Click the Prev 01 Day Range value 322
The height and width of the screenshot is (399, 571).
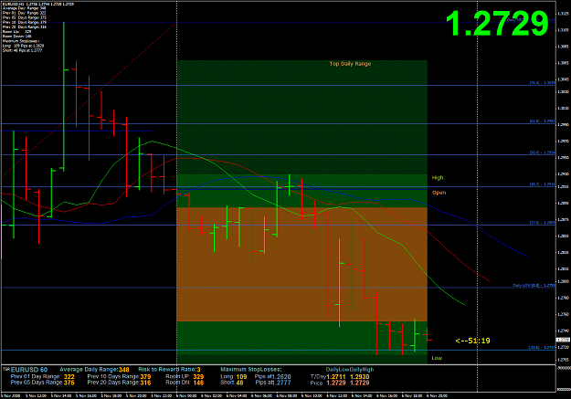(69, 377)
